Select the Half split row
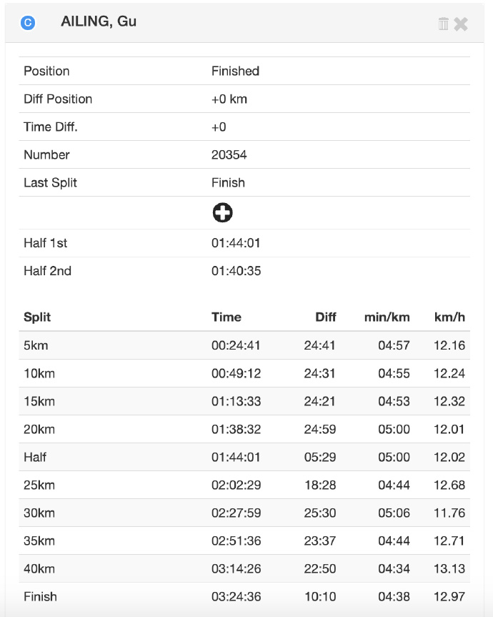The width and height of the screenshot is (493, 617). (244, 457)
